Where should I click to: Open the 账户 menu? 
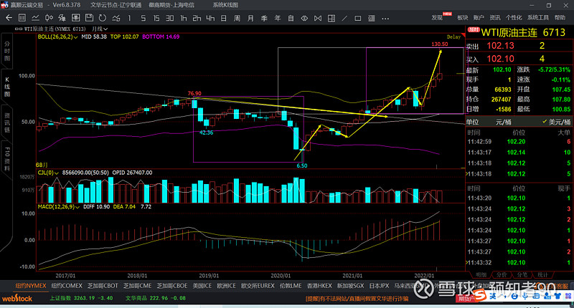[479, 17]
